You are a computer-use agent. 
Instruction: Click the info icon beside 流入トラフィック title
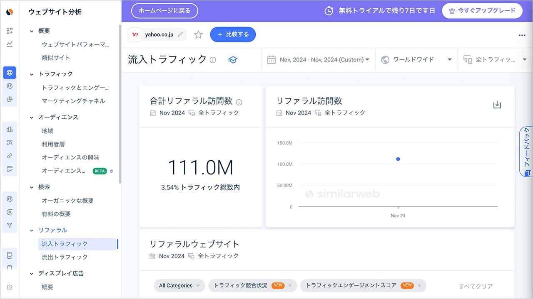213,60
